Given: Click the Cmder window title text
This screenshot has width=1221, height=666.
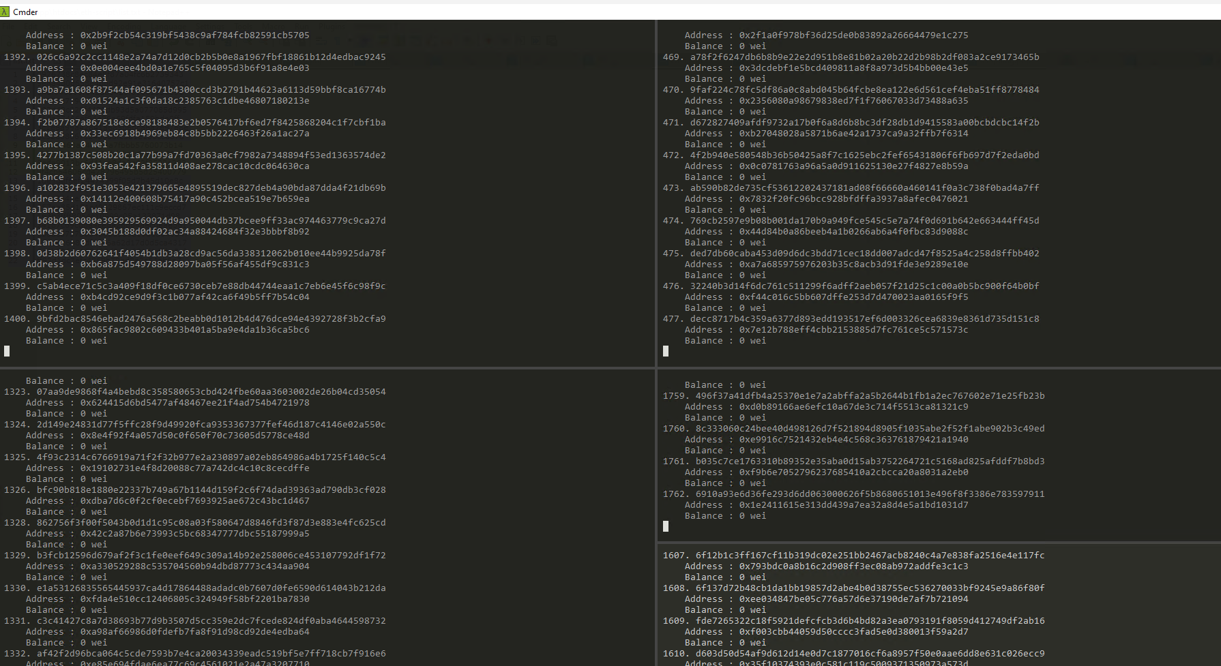Looking at the screenshot, I should (25, 12).
